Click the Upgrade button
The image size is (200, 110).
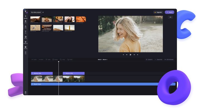click(x=158, y=12)
